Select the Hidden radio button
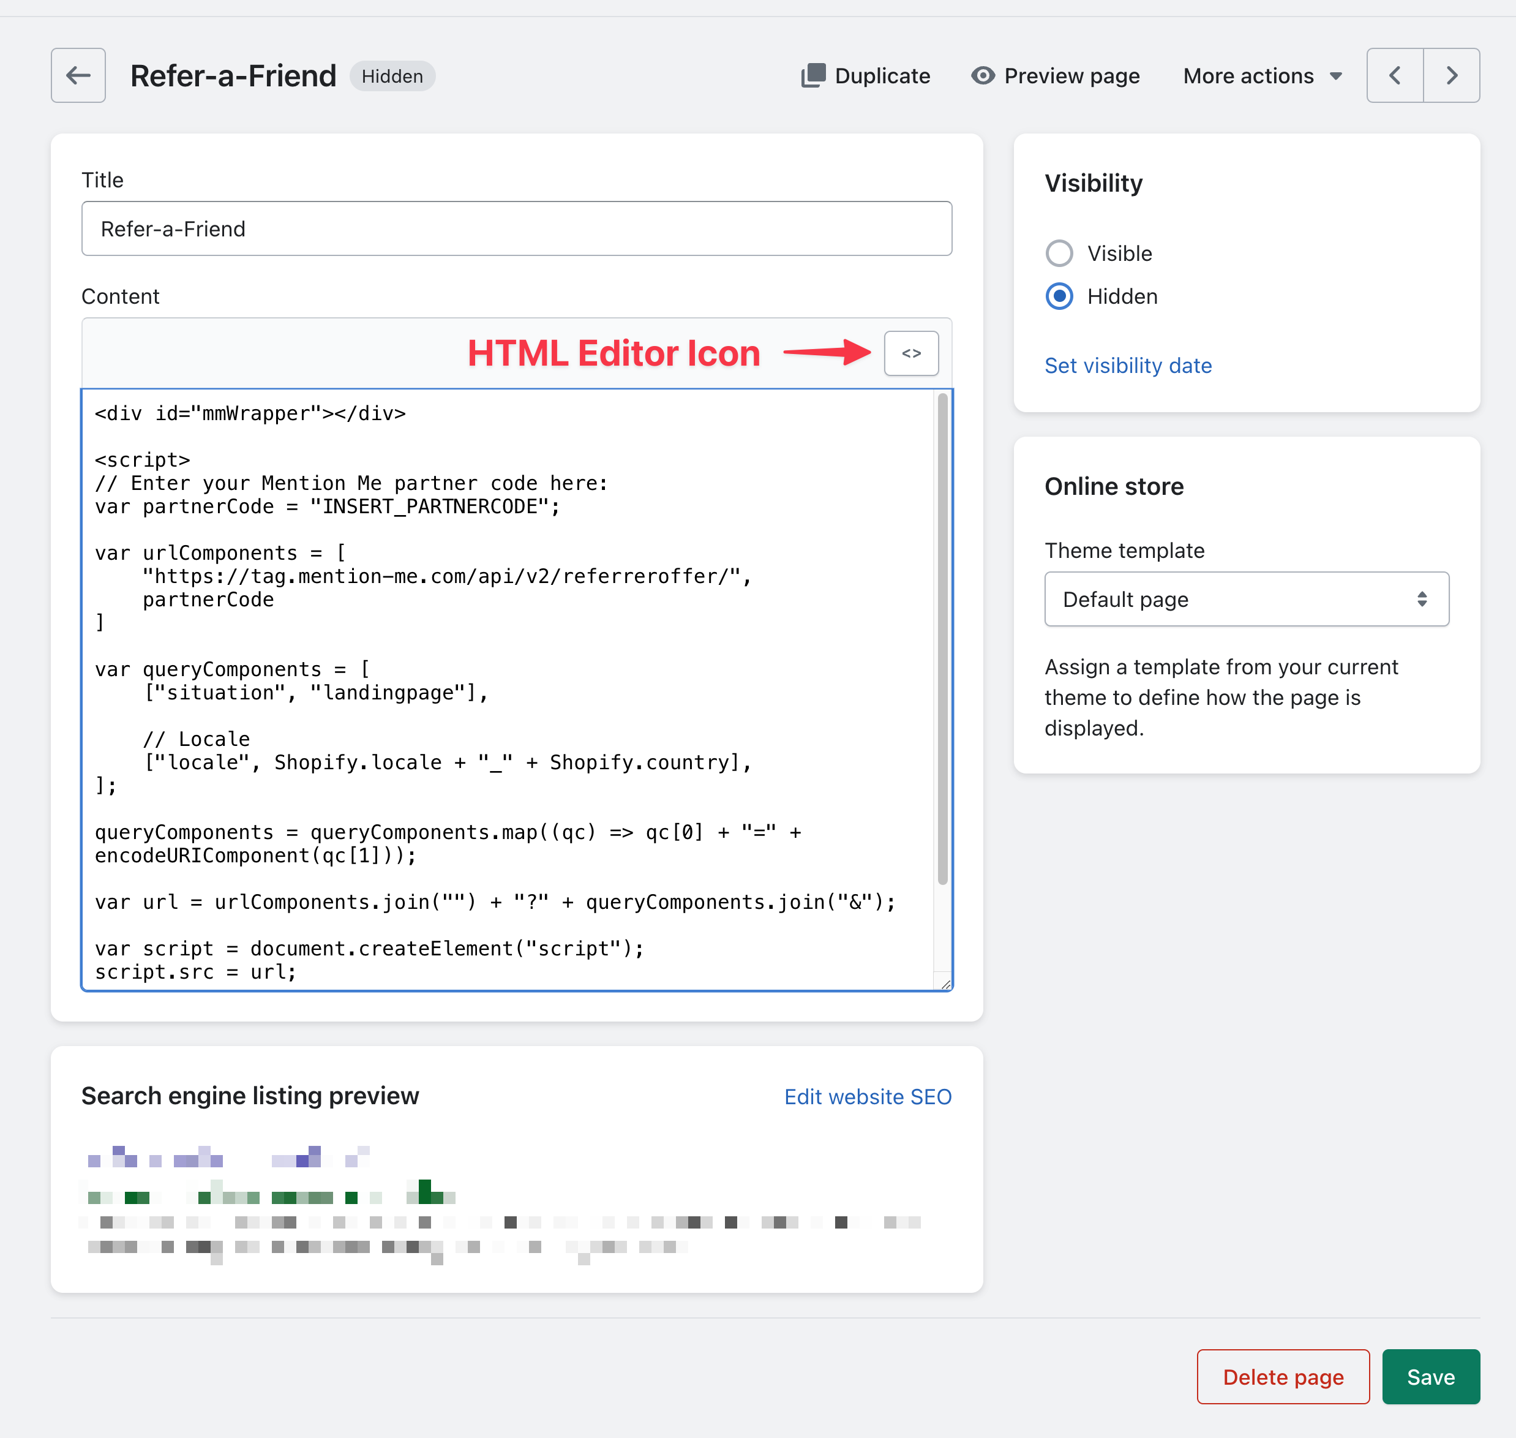 pyautogui.click(x=1059, y=296)
